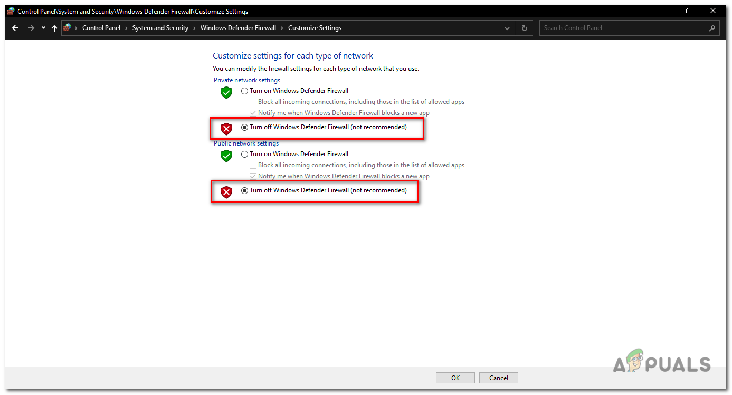Click the Refresh icon in the address bar
Screen dimensions: 732x395
pos(524,27)
